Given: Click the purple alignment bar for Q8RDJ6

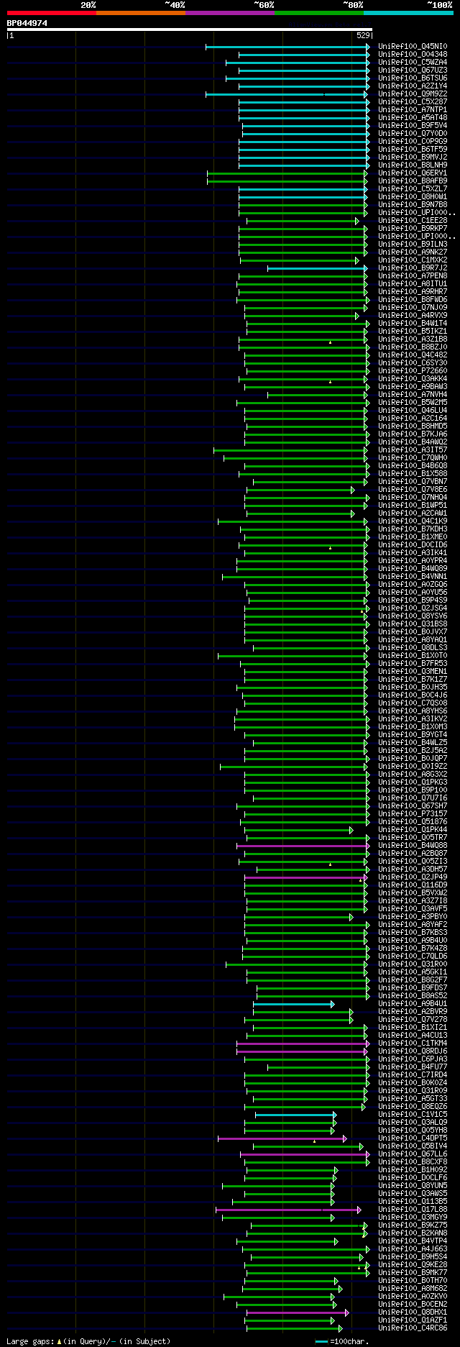Looking at the screenshot, I should coord(302,1051).
